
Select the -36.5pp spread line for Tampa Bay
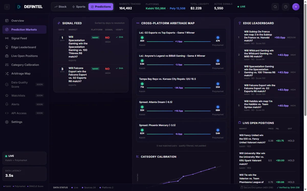click(179, 88)
